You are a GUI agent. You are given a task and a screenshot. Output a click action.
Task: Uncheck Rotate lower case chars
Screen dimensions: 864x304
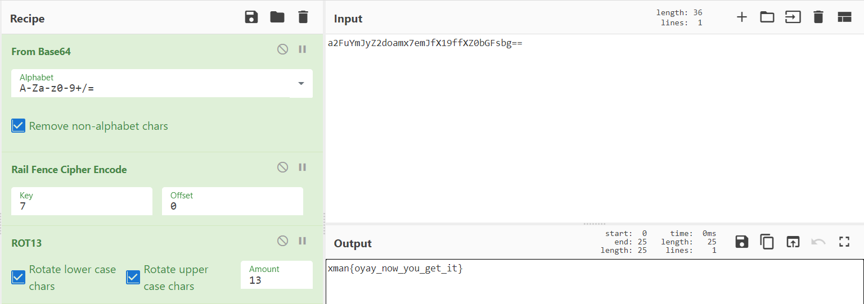click(19, 277)
